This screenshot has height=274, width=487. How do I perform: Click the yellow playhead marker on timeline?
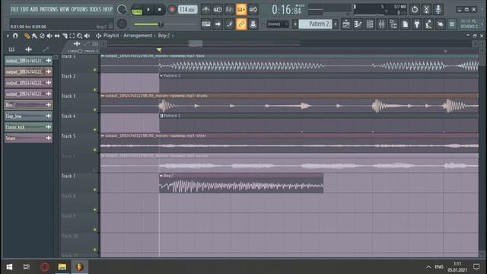coord(159,49)
